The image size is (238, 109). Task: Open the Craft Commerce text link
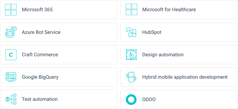[40, 55]
